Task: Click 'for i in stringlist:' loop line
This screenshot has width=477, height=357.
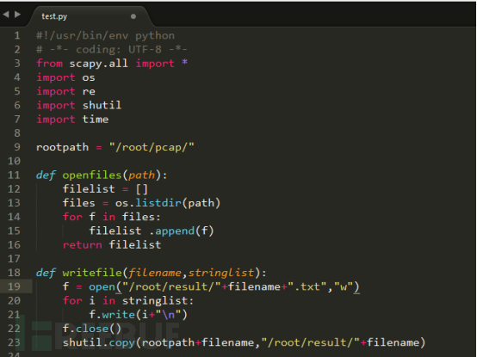Action: (128, 300)
